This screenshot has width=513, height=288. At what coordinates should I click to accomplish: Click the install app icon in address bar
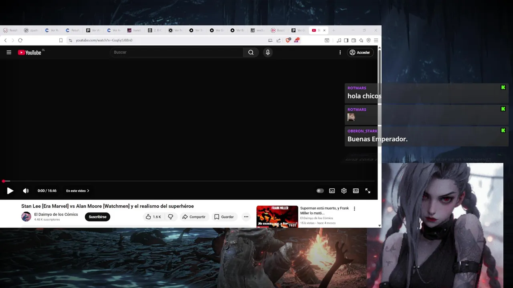pos(270,40)
